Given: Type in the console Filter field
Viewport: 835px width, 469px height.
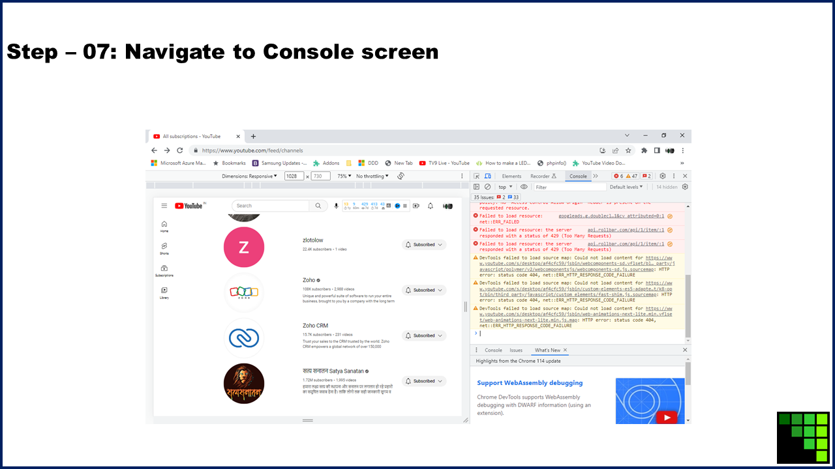Looking at the screenshot, I should [x=568, y=187].
